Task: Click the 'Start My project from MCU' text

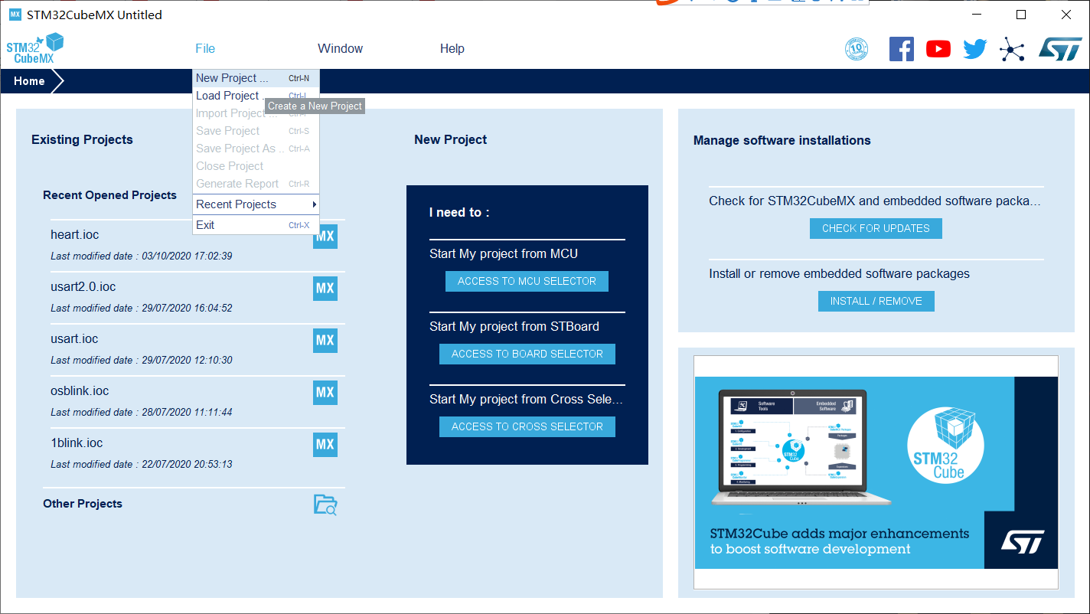Action: pos(504,253)
